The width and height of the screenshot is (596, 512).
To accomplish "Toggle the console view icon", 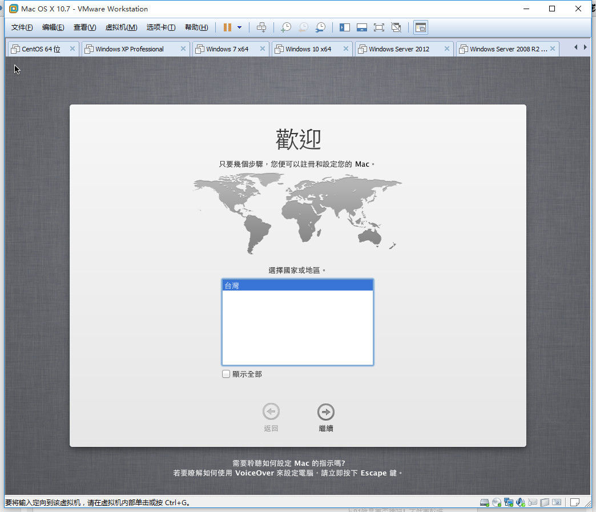I will point(421,27).
